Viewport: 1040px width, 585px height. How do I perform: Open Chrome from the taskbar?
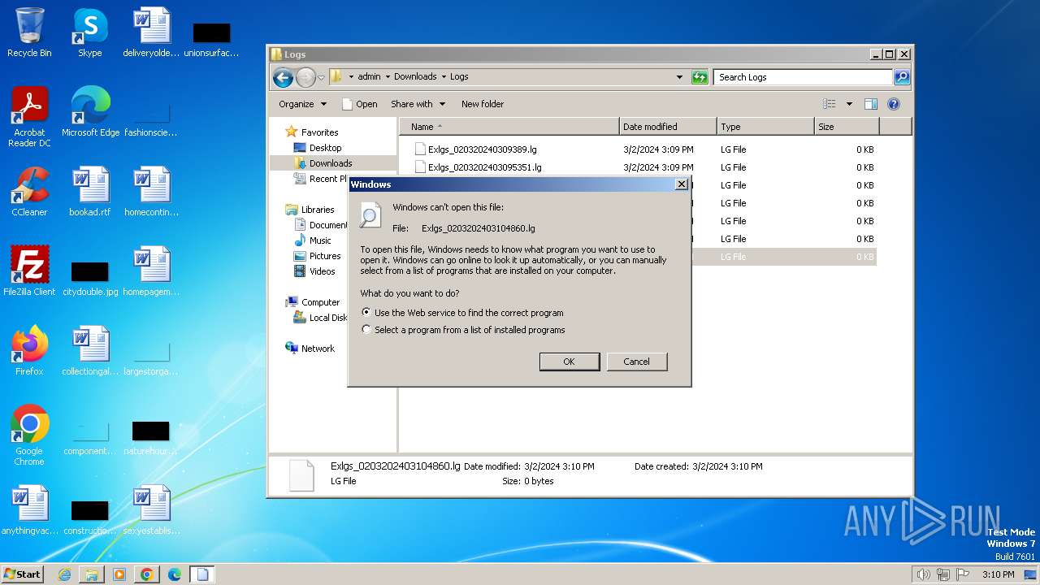pyautogui.click(x=147, y=574)
